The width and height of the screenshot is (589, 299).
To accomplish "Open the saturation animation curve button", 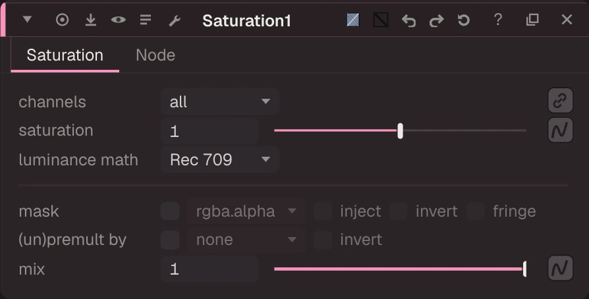I will (x=560, y=130).
